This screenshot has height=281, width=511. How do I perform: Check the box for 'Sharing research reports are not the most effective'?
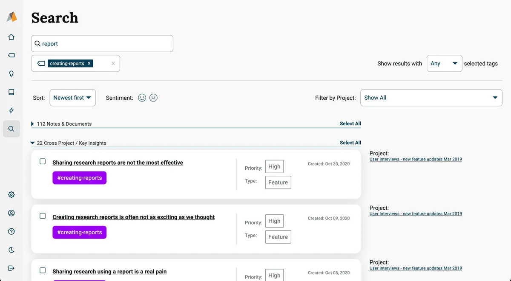coord(43,161)
